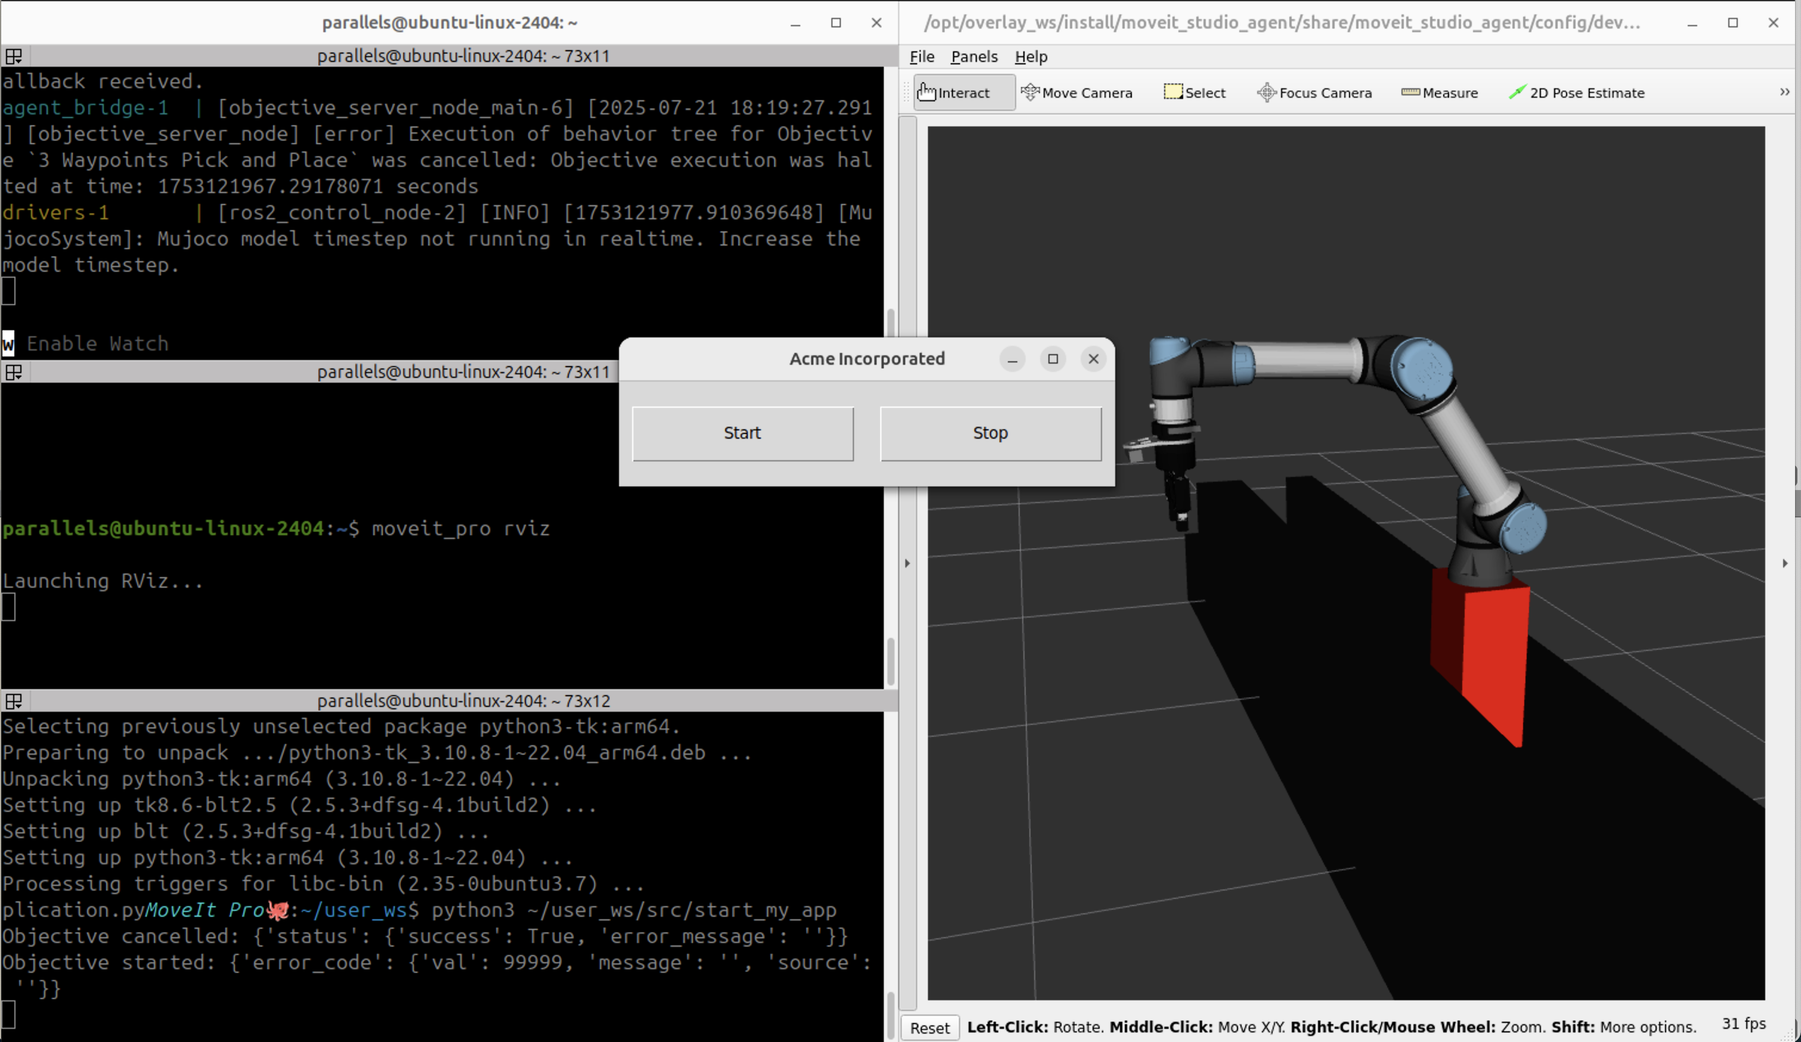Pick the Measure tool
This screenshot has width=1801, height=1042.
coord(1440,93)
